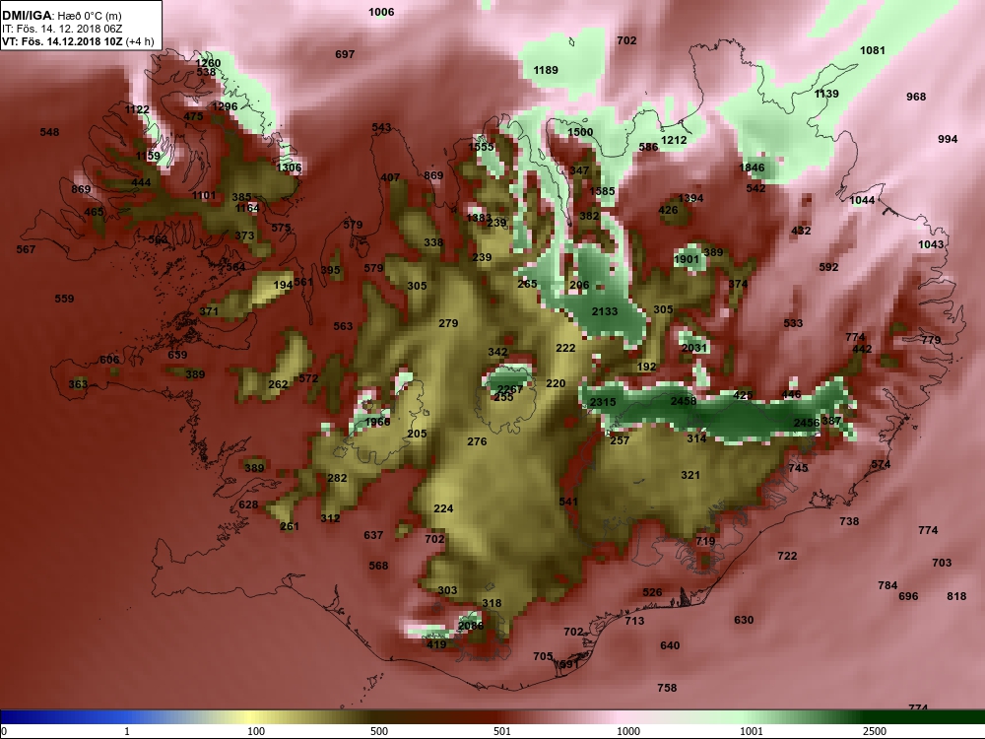The width and height of the screenshot is (985, 739).
Task: Select the map value '262'
Action: (279, 384)
